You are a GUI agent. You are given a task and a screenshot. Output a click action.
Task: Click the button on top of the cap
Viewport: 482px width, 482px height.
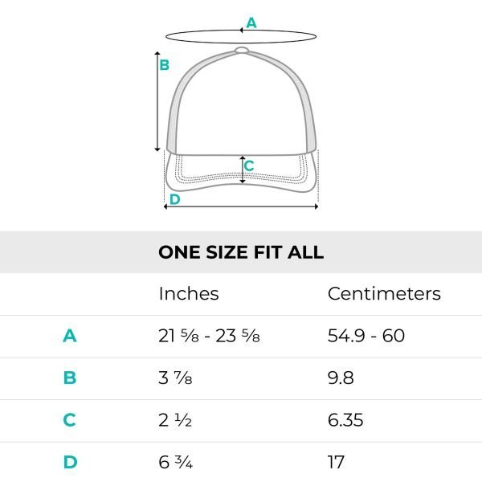click(x=242, y=51)
